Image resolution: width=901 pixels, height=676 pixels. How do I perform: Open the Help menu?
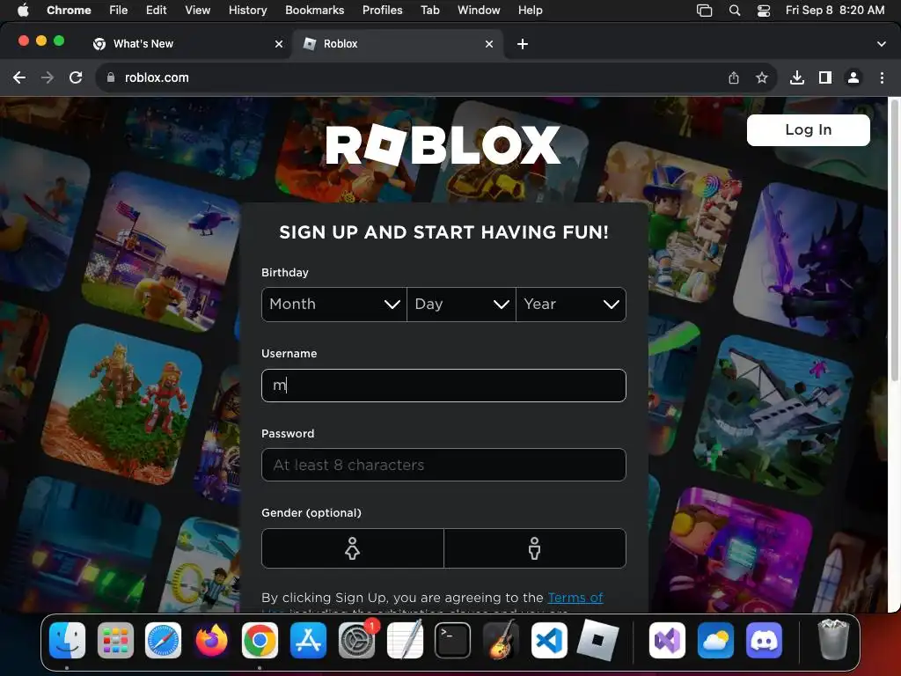530,11
